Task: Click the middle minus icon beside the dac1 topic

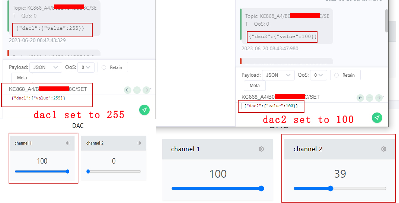Action: tap(137, 90)
